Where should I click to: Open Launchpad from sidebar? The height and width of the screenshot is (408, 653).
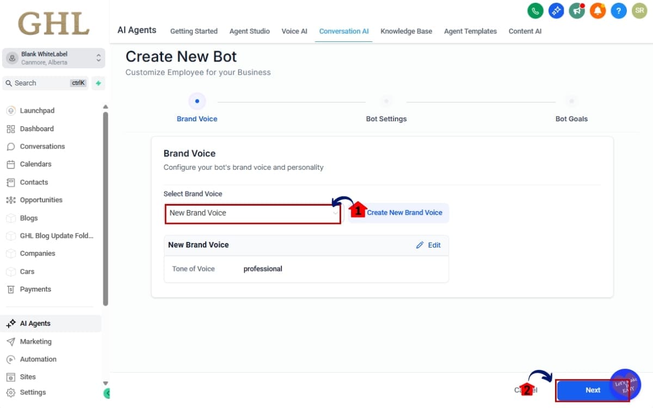click(37, 110)
